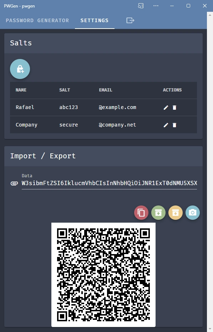Click the paperclip icon beside Data field
Screen dimensions: 213x332
click(14, 183)
